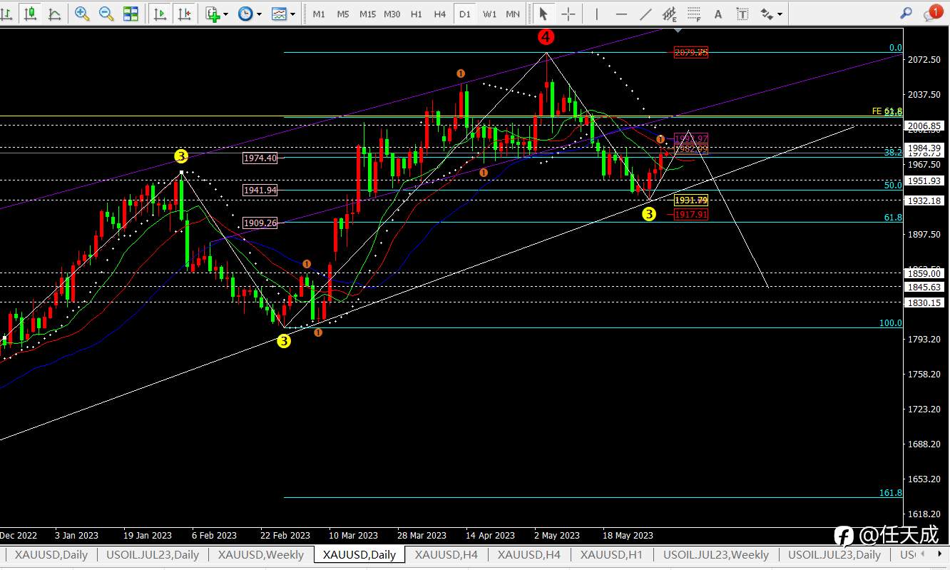Switch to the USOIL.JUL23,Weekly chart tab
The height and width of the screenshot is (570, 950).
point(716,554)
